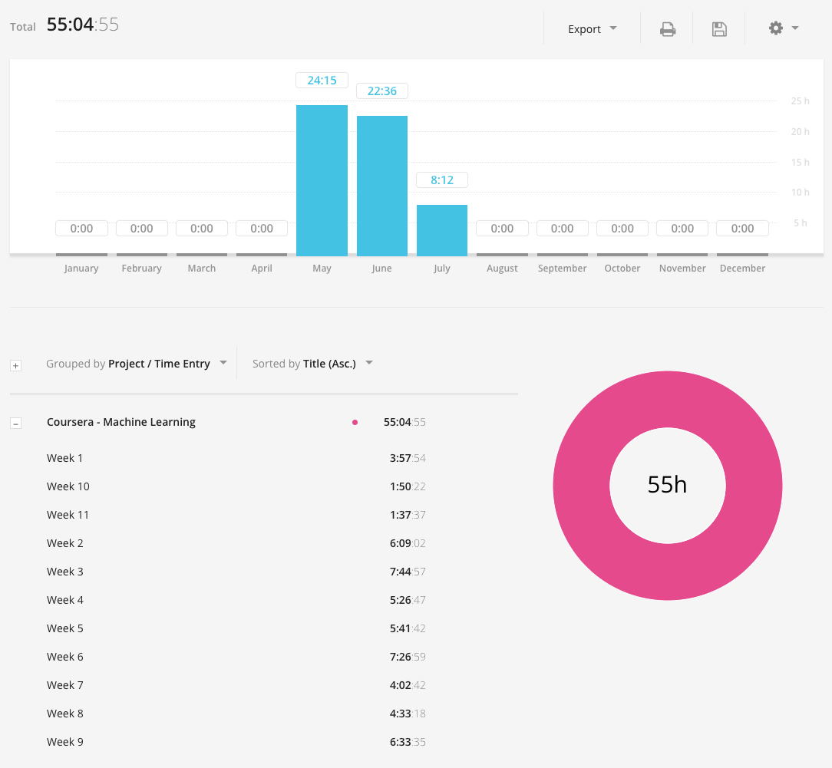The width and height of the screenshot is (832, 768).
Task: Select the Week 1 time entry
Action: [x=65, y=458]
